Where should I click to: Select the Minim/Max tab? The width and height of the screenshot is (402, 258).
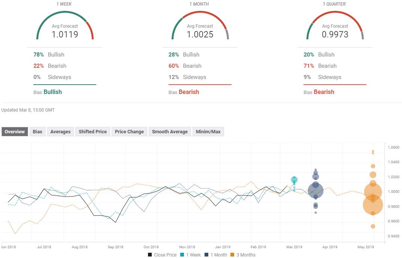click(208, 132)
